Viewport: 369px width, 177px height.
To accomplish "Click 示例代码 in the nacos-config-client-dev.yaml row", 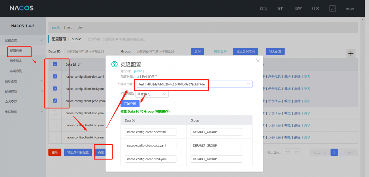I will [274, 77].
